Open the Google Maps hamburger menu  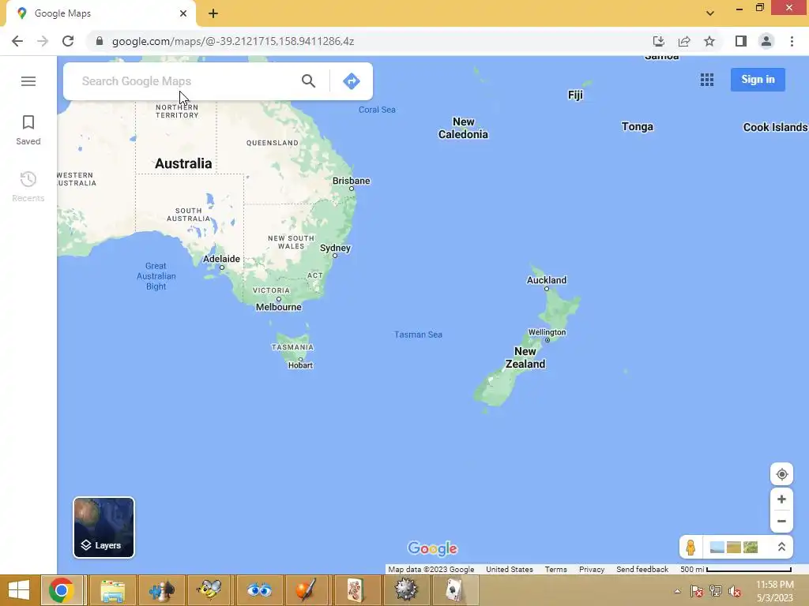pos(28,81)
